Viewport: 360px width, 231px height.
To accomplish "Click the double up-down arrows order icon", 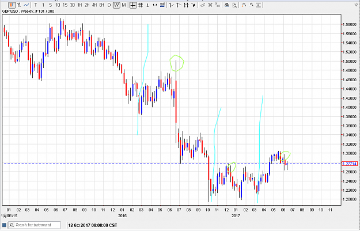I will tap(186, 5).
